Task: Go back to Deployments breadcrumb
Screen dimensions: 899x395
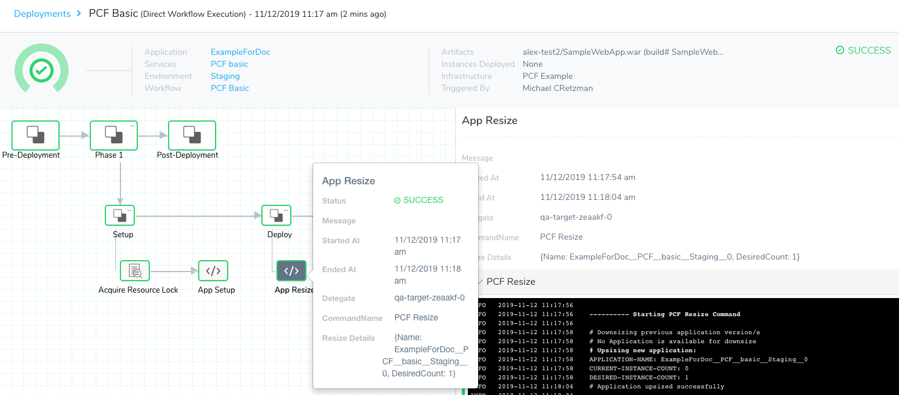Action: pos(42,13)
